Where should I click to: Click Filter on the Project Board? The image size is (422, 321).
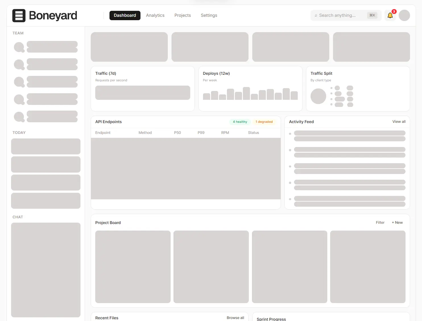(380, 223)
